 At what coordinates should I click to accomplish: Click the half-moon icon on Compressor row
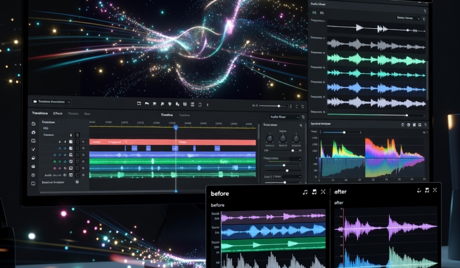[x=71, y=135]
